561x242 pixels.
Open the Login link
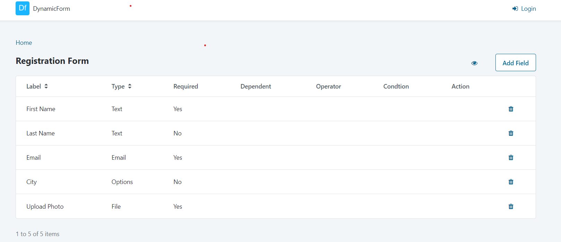pos(524,9)
